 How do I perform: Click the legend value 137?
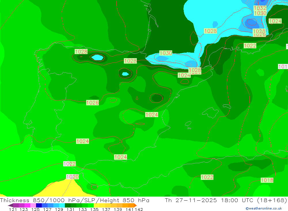(x=106, y=209)
